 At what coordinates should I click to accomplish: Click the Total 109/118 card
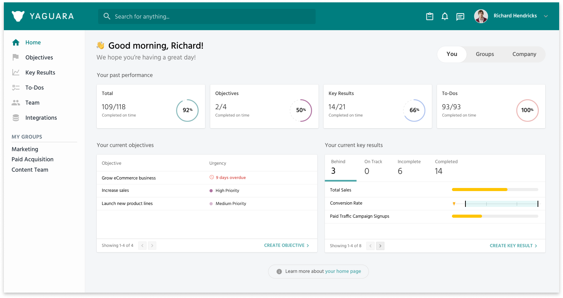coord(151,107)
